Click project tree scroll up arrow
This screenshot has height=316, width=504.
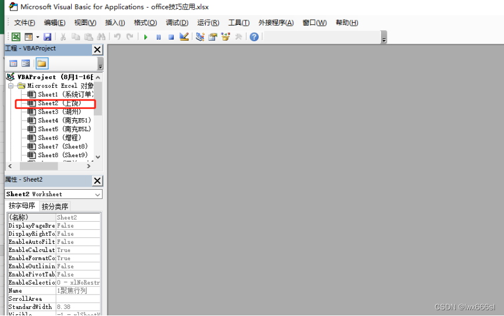pyautogui.click(x=98, y=77)
